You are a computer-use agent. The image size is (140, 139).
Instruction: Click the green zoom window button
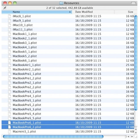[15, 3]
